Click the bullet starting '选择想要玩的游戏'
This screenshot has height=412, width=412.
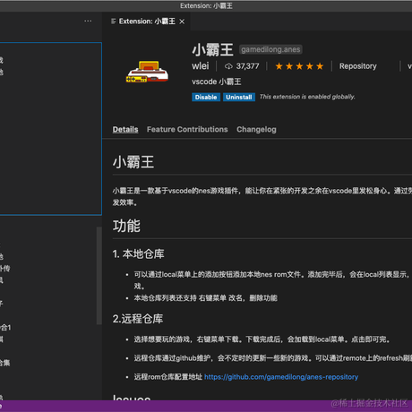(262, 339)
